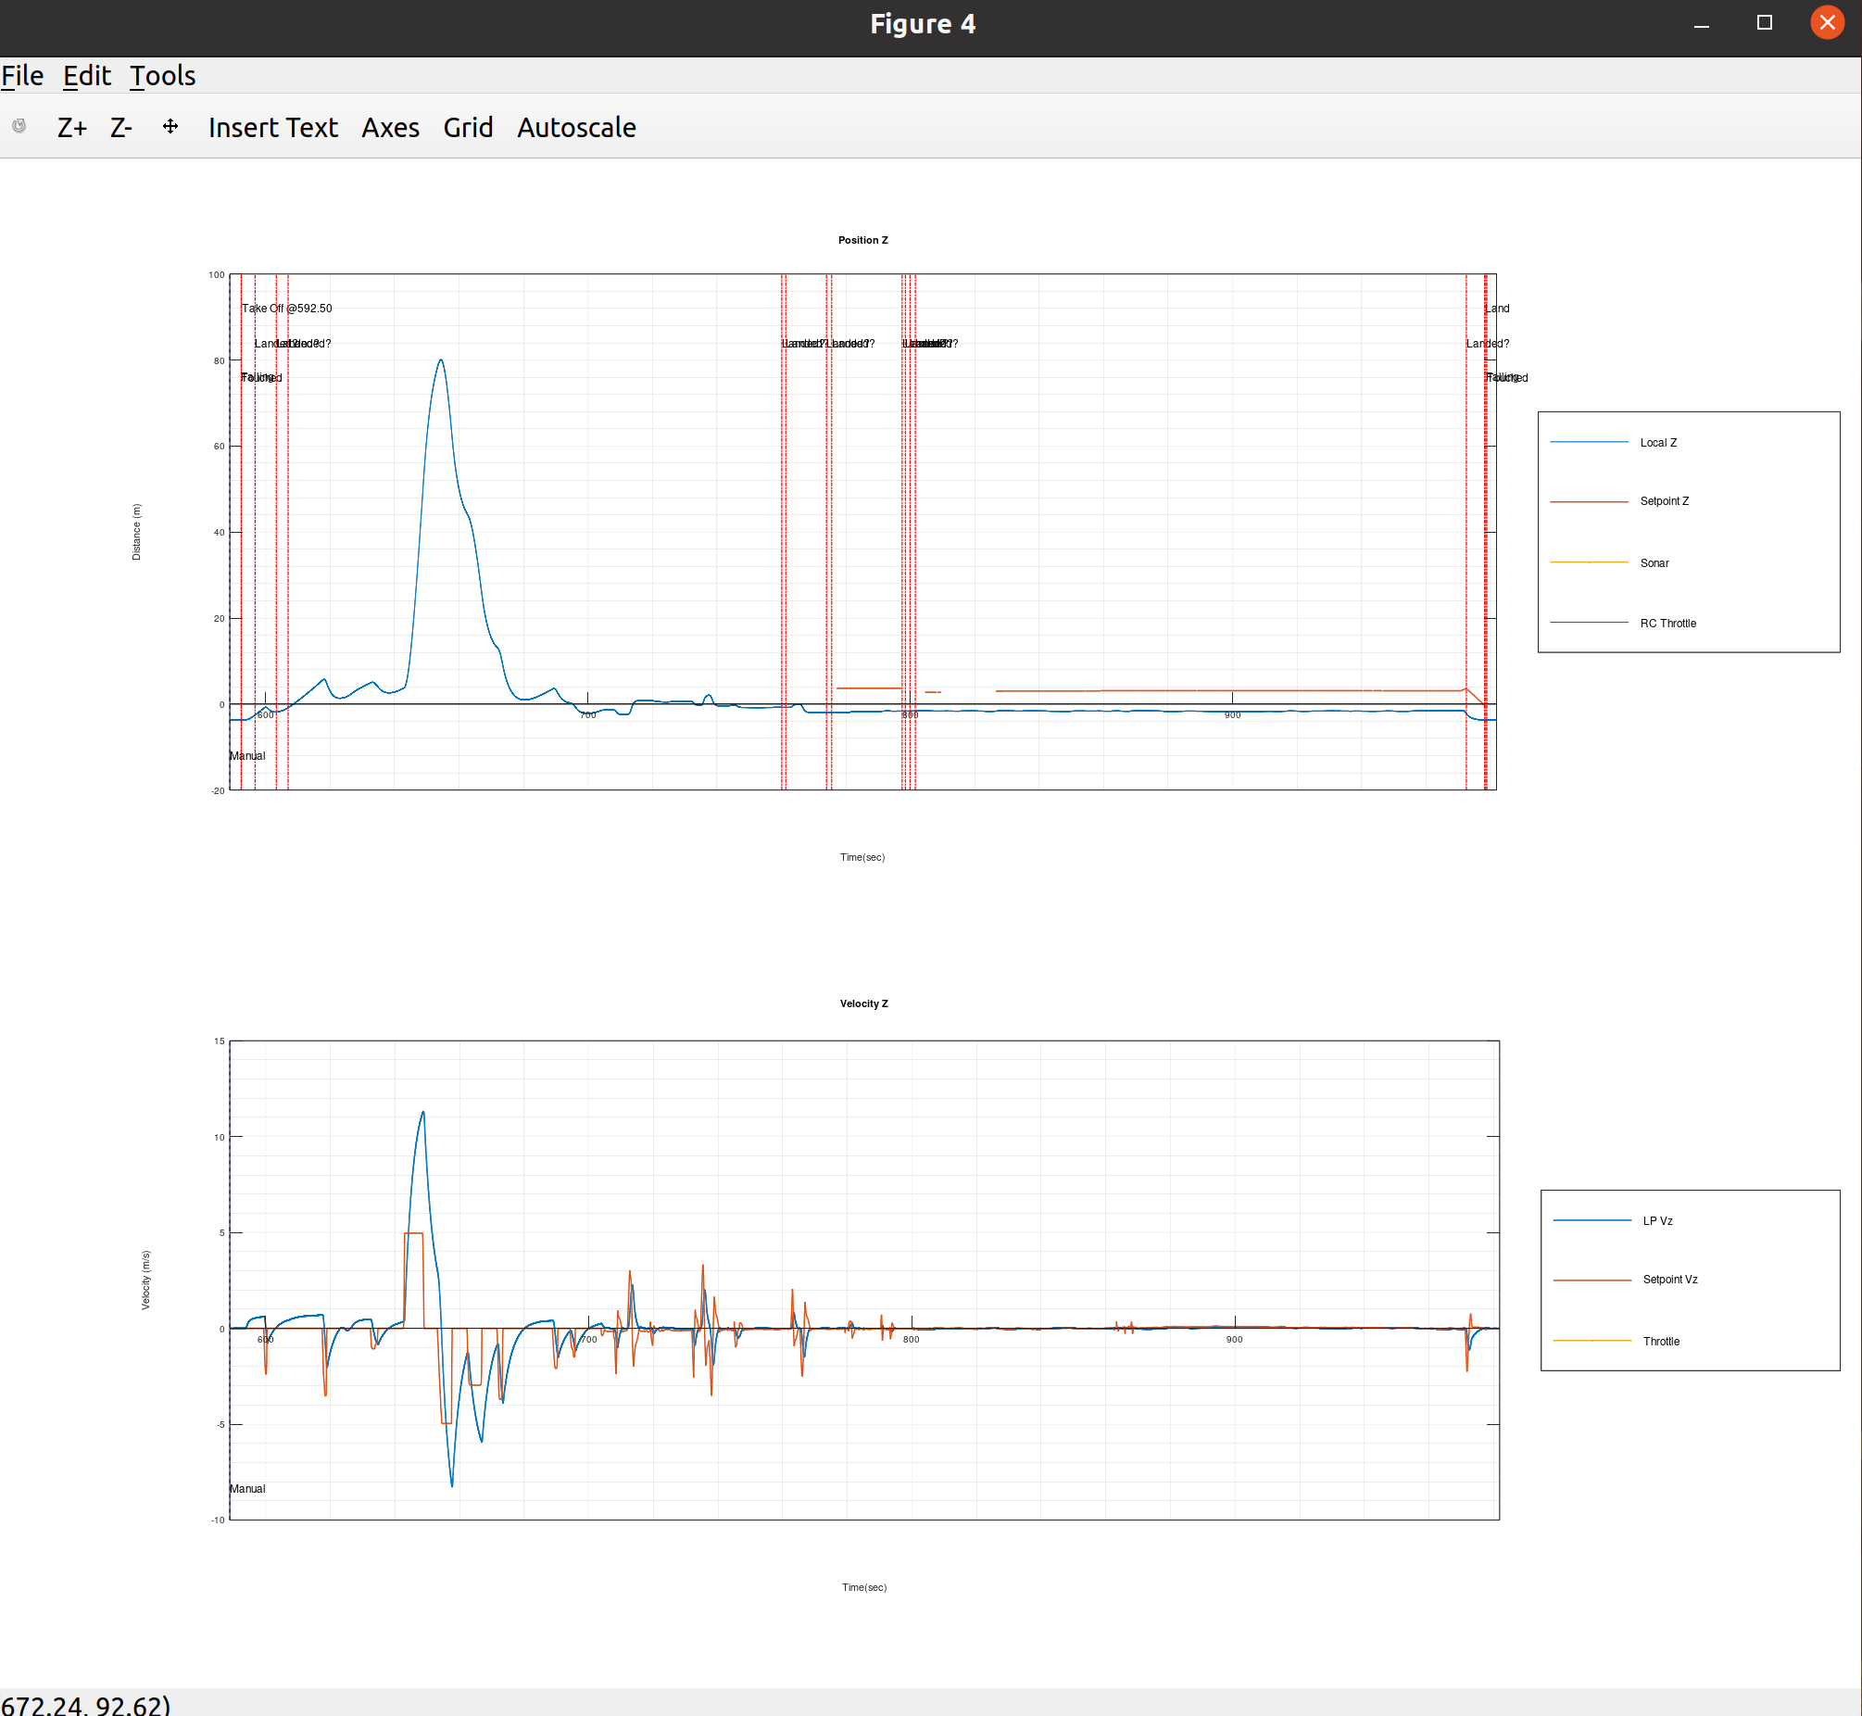Viewport: 1862px width, 1716px height.
Task: Click the rotate tool icon in toolbar
Action: [19, 125]
